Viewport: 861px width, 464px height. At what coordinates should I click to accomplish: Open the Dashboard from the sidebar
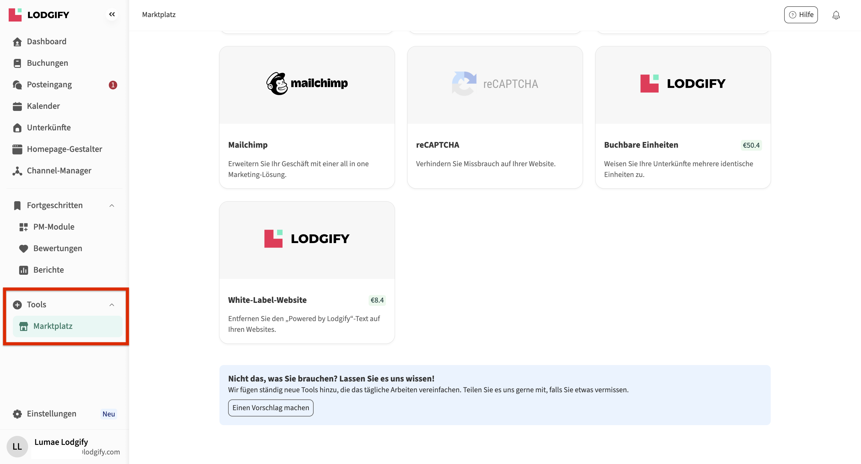pyautogui.click(x=46, y=41)
